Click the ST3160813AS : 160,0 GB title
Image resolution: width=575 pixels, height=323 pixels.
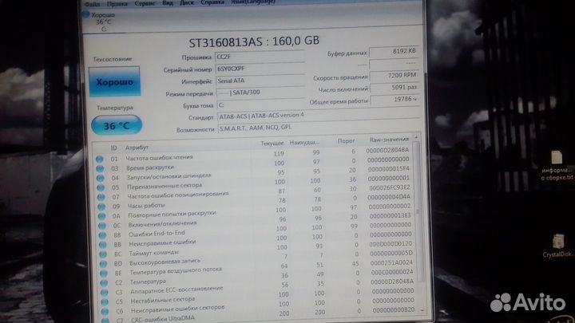(254, 41)
